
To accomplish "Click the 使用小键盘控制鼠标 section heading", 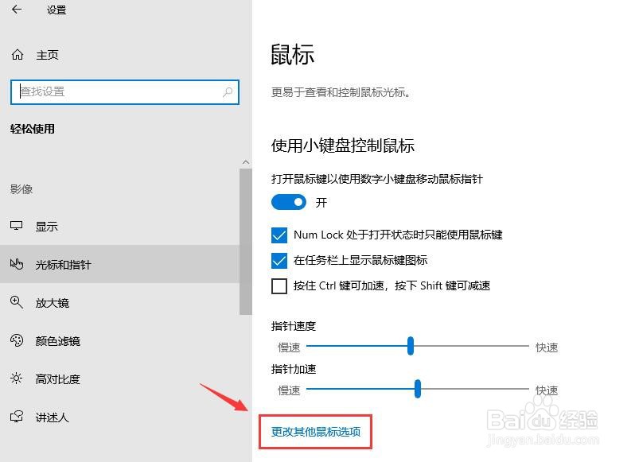I will [343, 146].
